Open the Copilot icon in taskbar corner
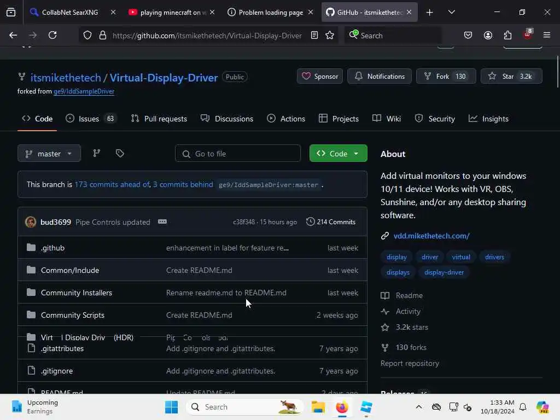Screen dimensions: 560x420 tap(543, 407)
